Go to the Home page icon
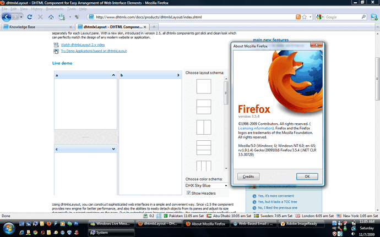 pyautogui.click(x=51, y=17)
